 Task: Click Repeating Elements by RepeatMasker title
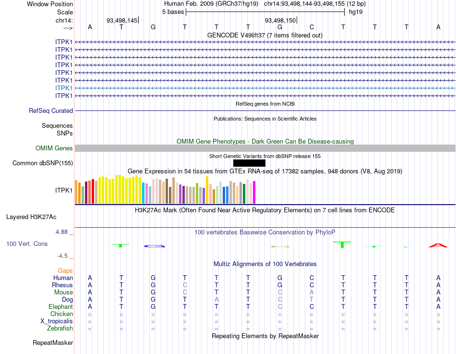coord(265,336)
